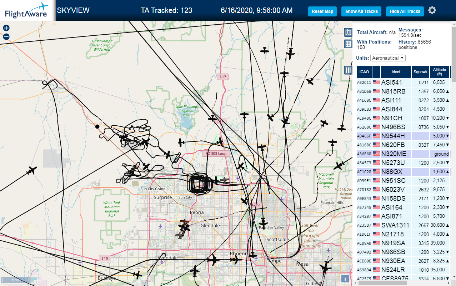This screenshot has height=286, width=456.
Task: Click the black dot track marker
Action: 97,126
